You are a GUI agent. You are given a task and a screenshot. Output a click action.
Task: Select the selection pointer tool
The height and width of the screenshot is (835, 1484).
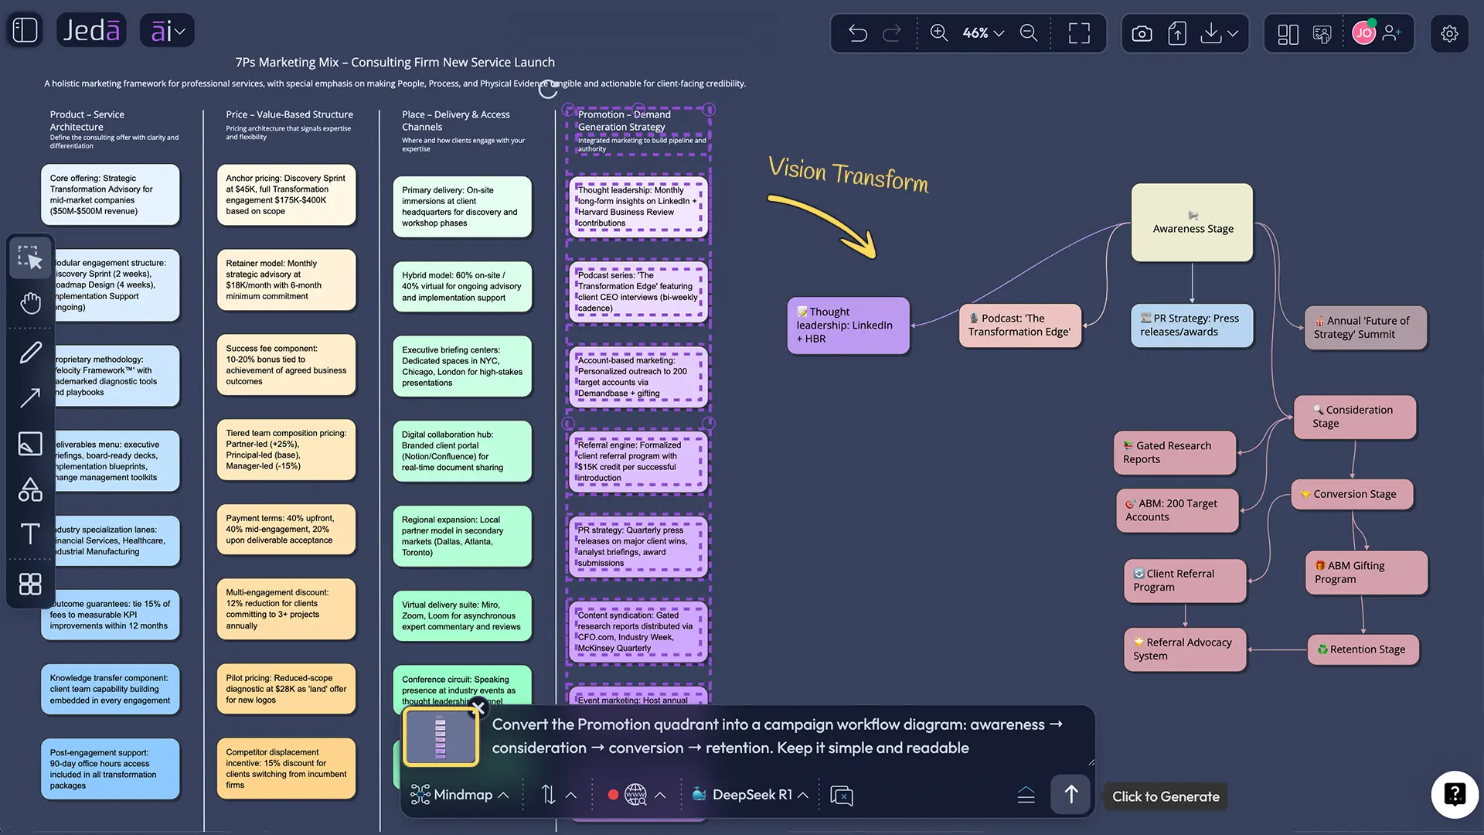30,257
